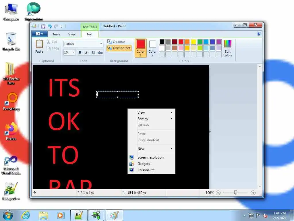Open the Customize Quick Access Toolbar arrow
This screenshot has height=221, width=294.
(x=61, y=26)
